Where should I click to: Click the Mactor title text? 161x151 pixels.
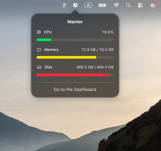pos(75,22)
